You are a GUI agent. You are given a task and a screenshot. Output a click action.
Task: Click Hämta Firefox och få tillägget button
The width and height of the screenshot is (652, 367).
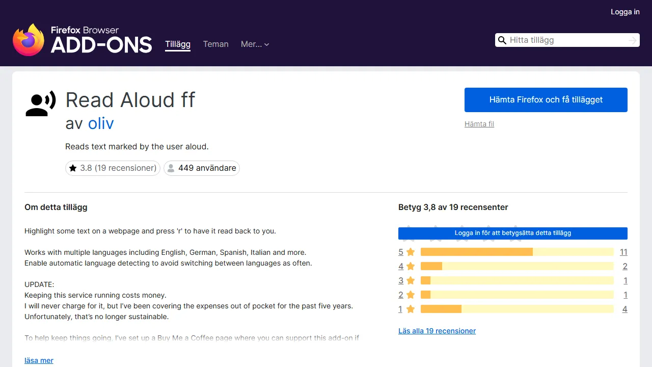pos(546,100)
